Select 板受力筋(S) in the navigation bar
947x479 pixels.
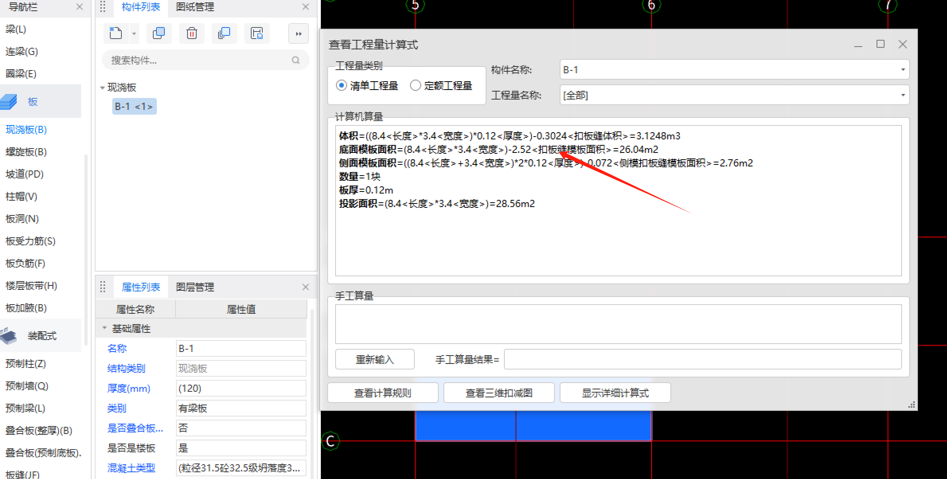[31, 241]
